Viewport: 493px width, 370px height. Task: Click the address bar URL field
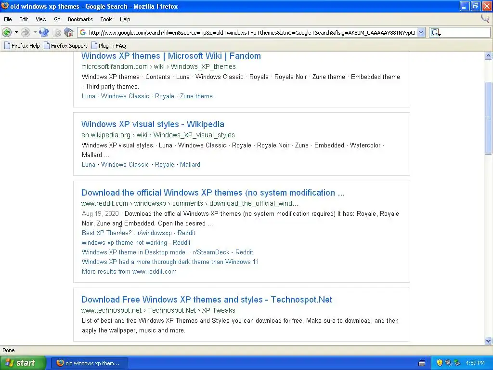click(x=251, y=32)
